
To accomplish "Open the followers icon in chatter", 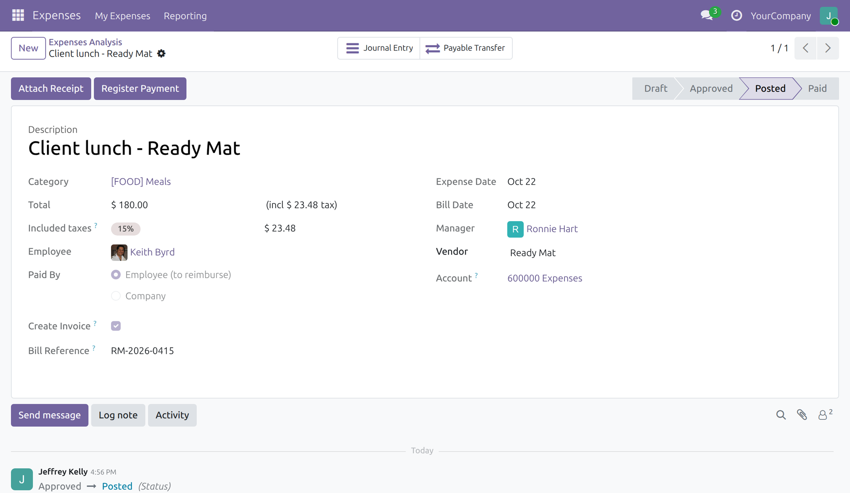I will [825, 414].
